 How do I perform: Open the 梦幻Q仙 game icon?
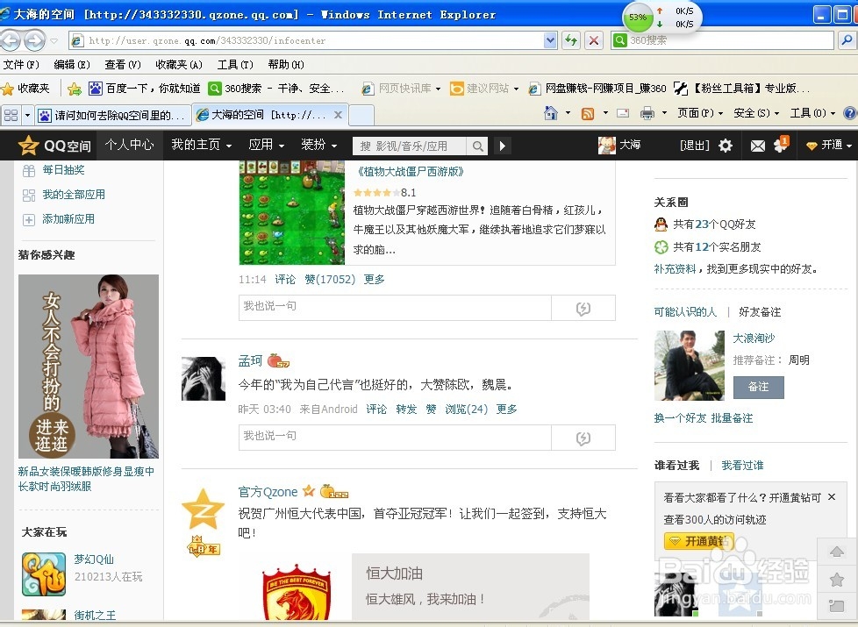click(x=44, y=574)
